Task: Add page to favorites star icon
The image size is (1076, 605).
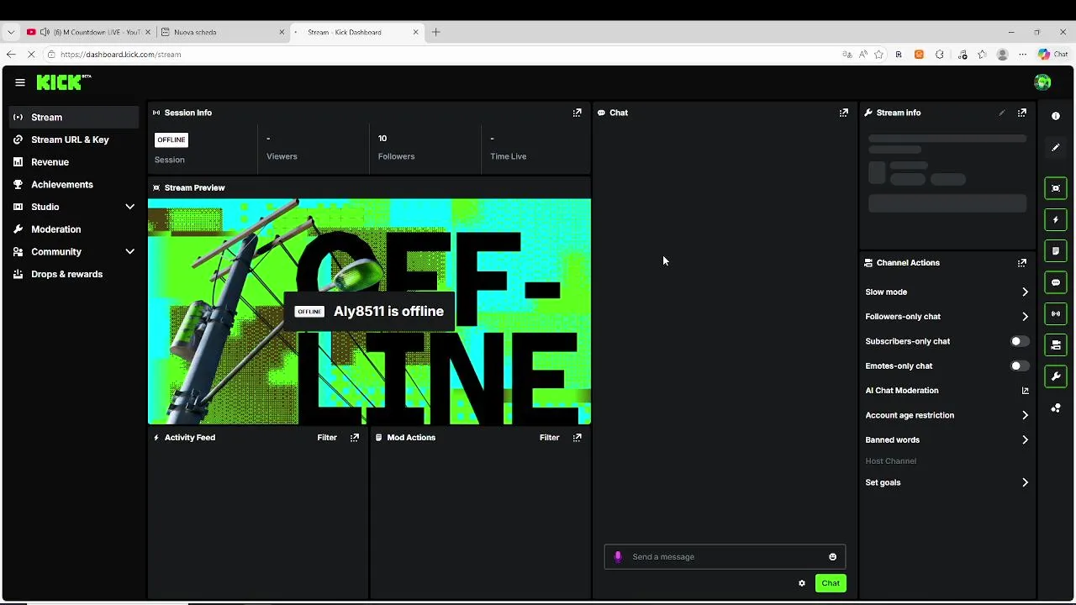Action: pos(878,55)
